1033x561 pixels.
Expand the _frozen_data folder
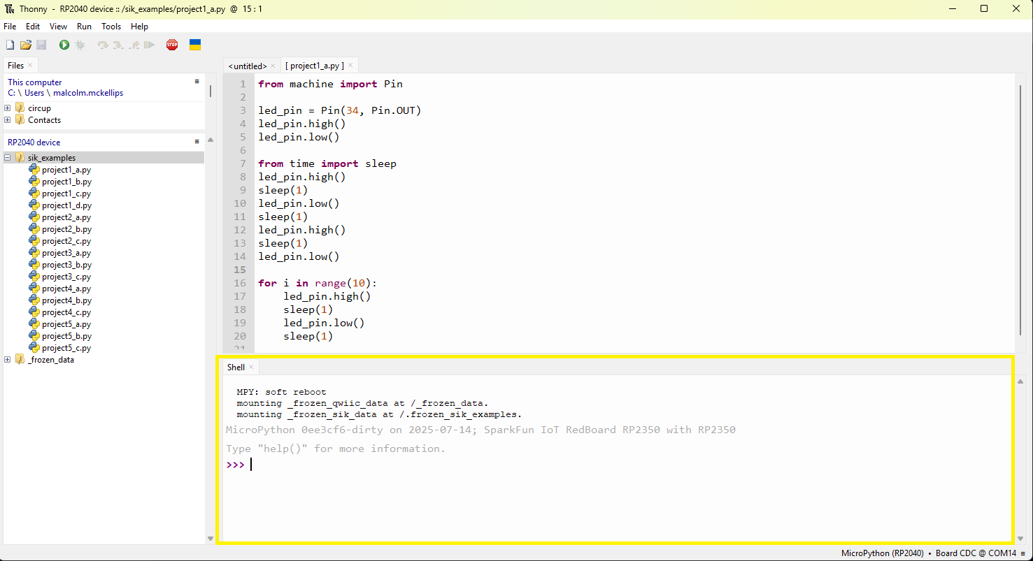(8, 360)
